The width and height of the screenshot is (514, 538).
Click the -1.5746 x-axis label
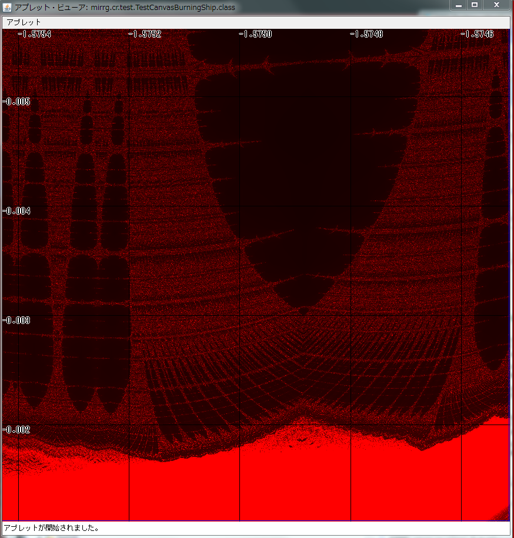click(476, 34)
